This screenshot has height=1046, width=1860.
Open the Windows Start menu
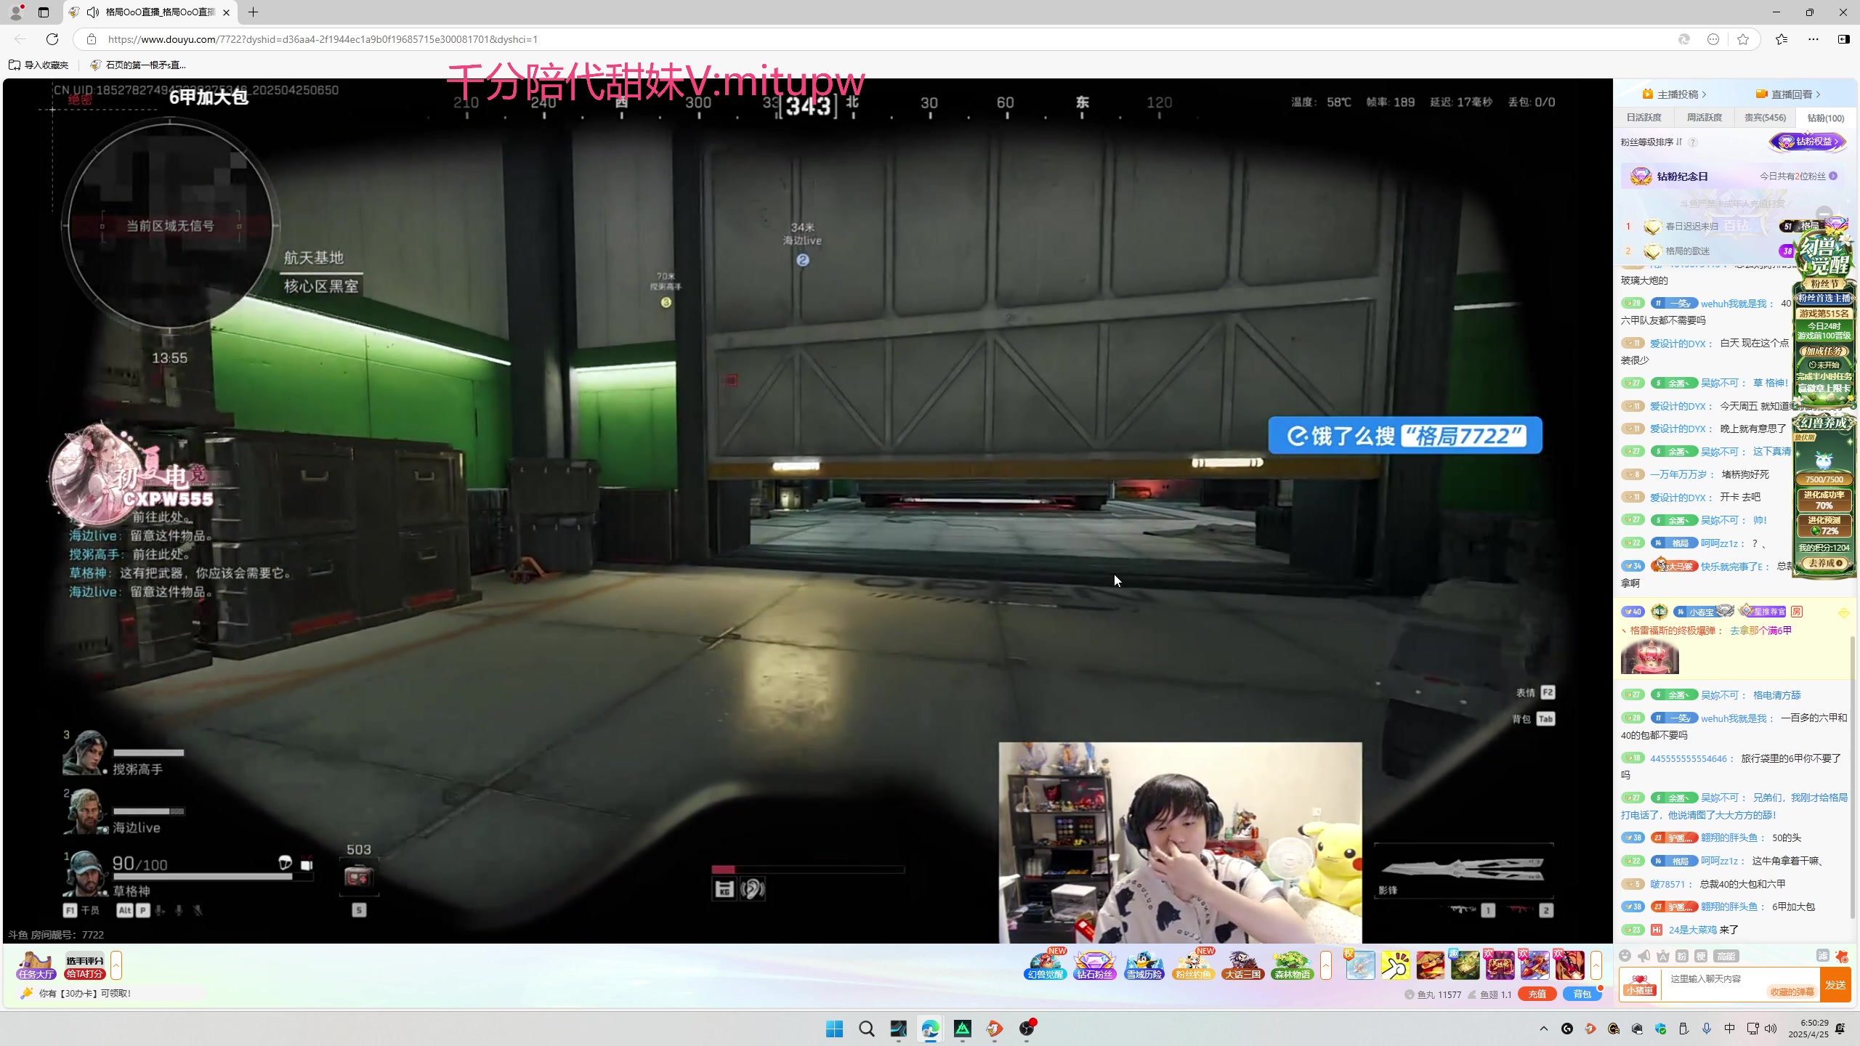tap(834, 1029)
